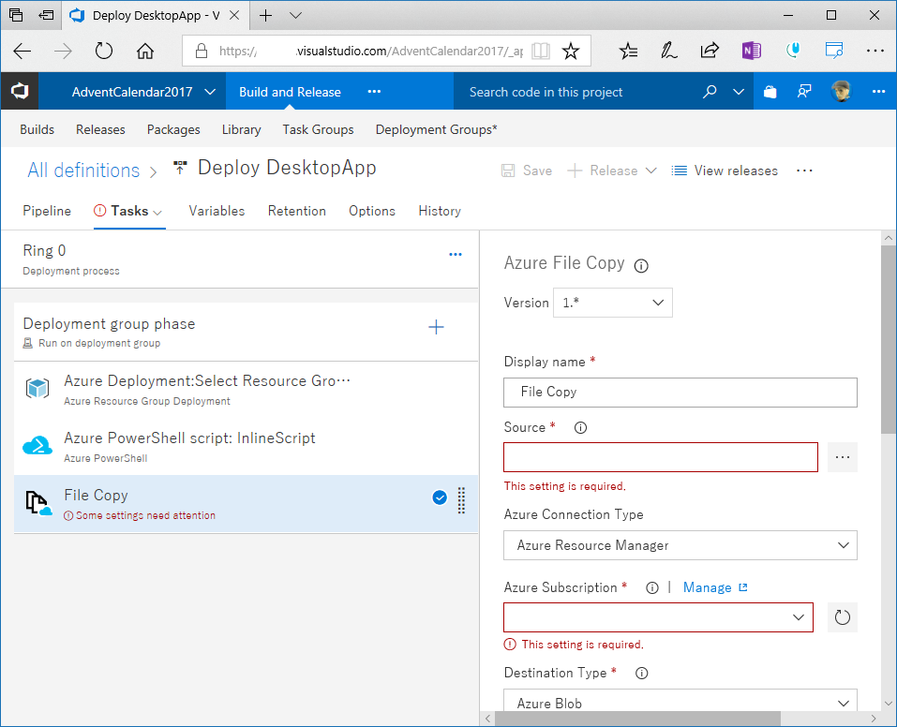Click info icon next to Source
Viewport: 897px width, 727px height.
580,428
